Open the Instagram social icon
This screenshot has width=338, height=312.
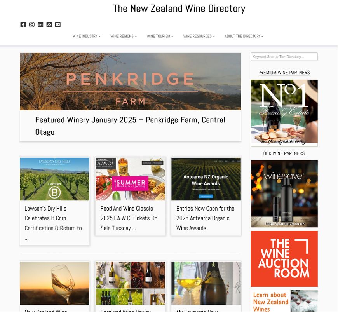point(32,24)
